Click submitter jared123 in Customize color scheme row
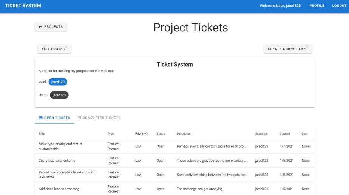The image size is (349, 195). [261, 161]
